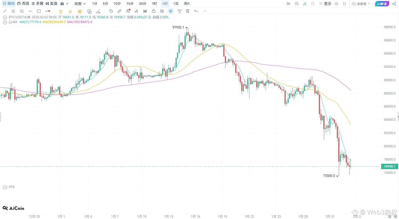The width and height of the screenshot is (399, 219).
Task: Open the filter funnel tool
Action: pyautogui.click(x=180, y=11)
